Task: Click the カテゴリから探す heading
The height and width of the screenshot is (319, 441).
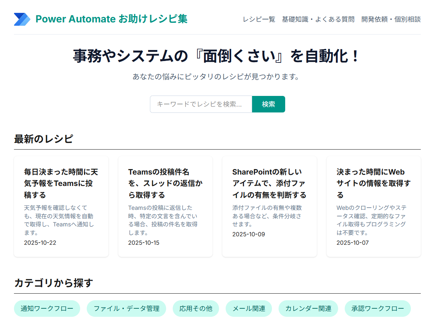Action: pos(47,282)
